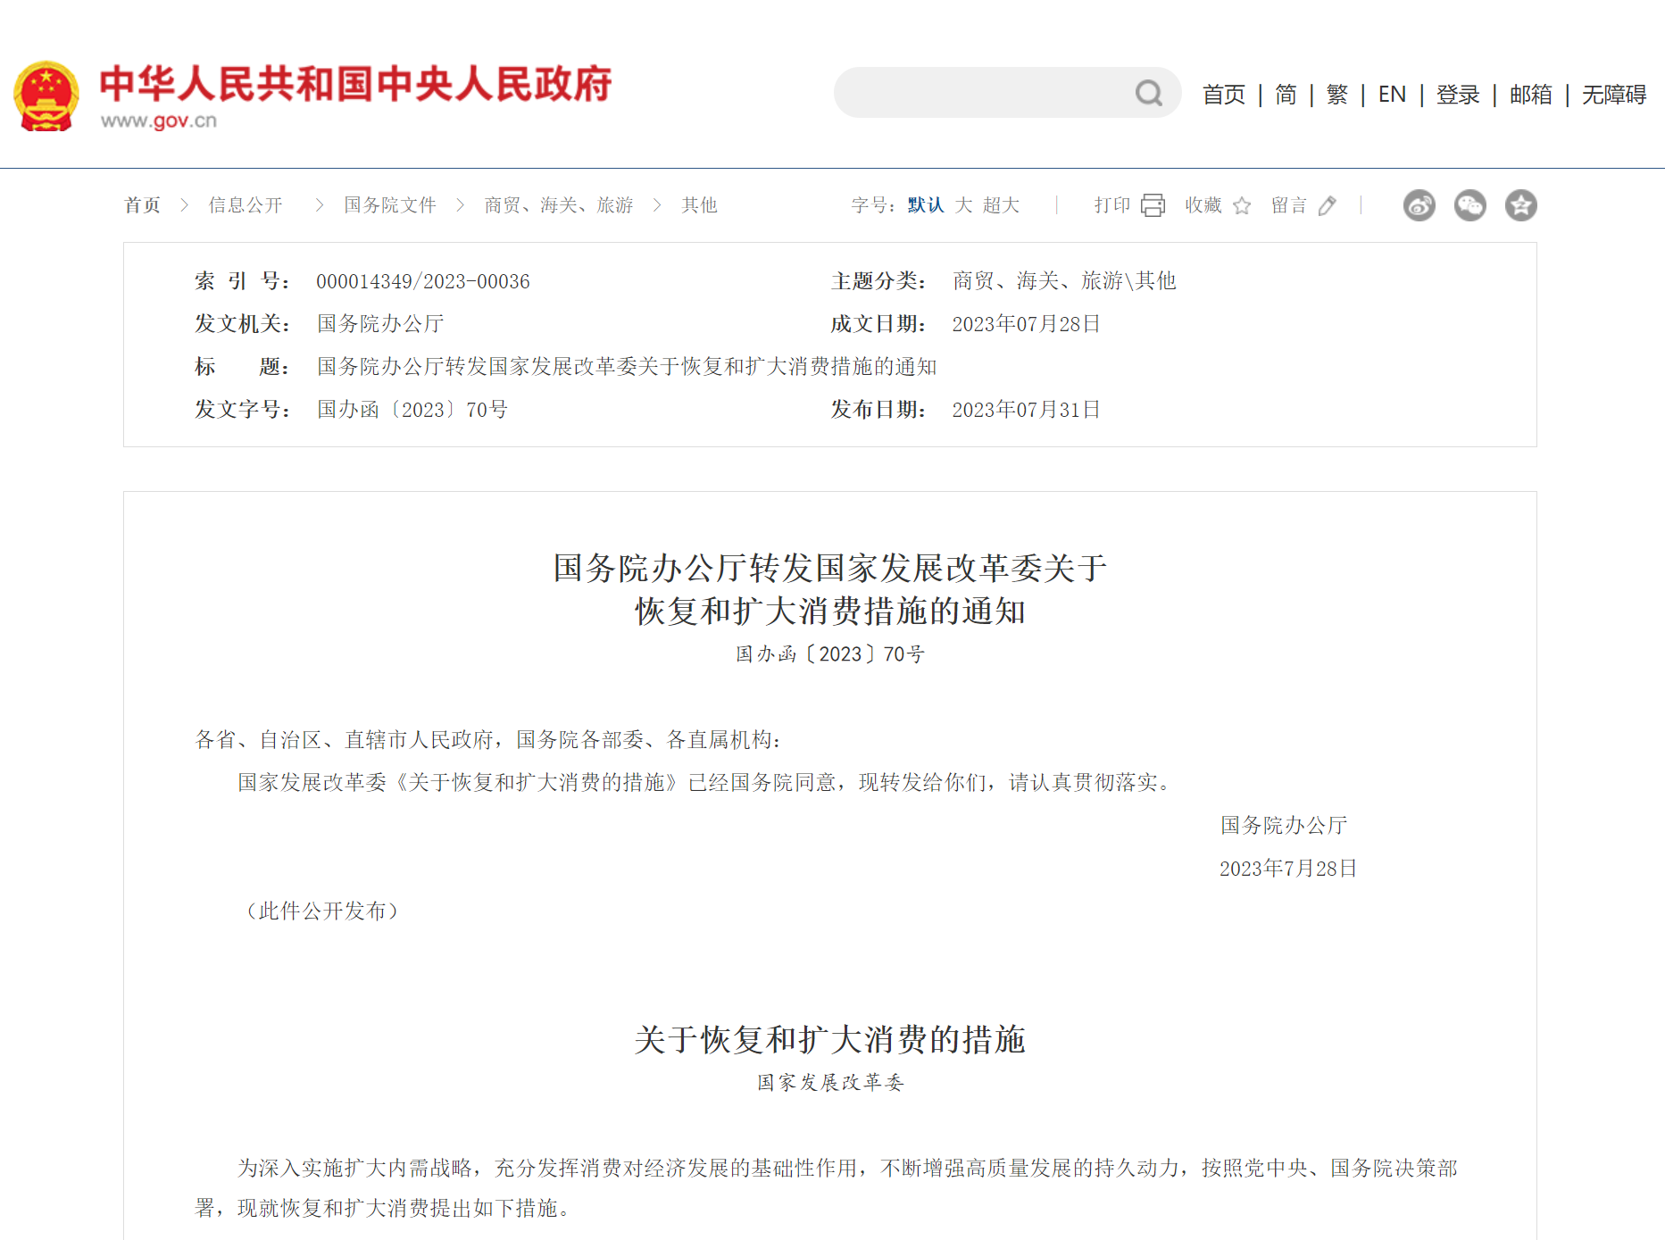Click the national emblem gov.cn logo
Screen dimensions: 1665x1240
(x=44, y=92)
